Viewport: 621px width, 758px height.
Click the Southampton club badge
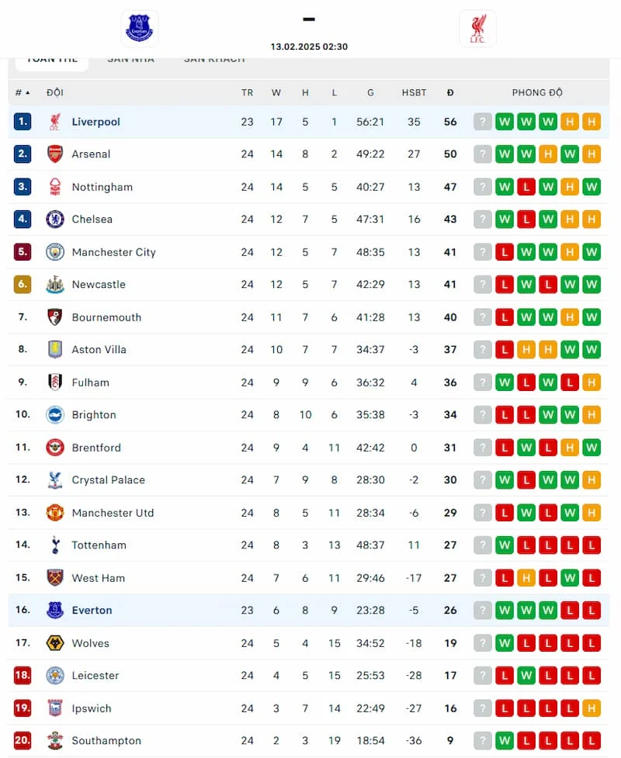55,740
